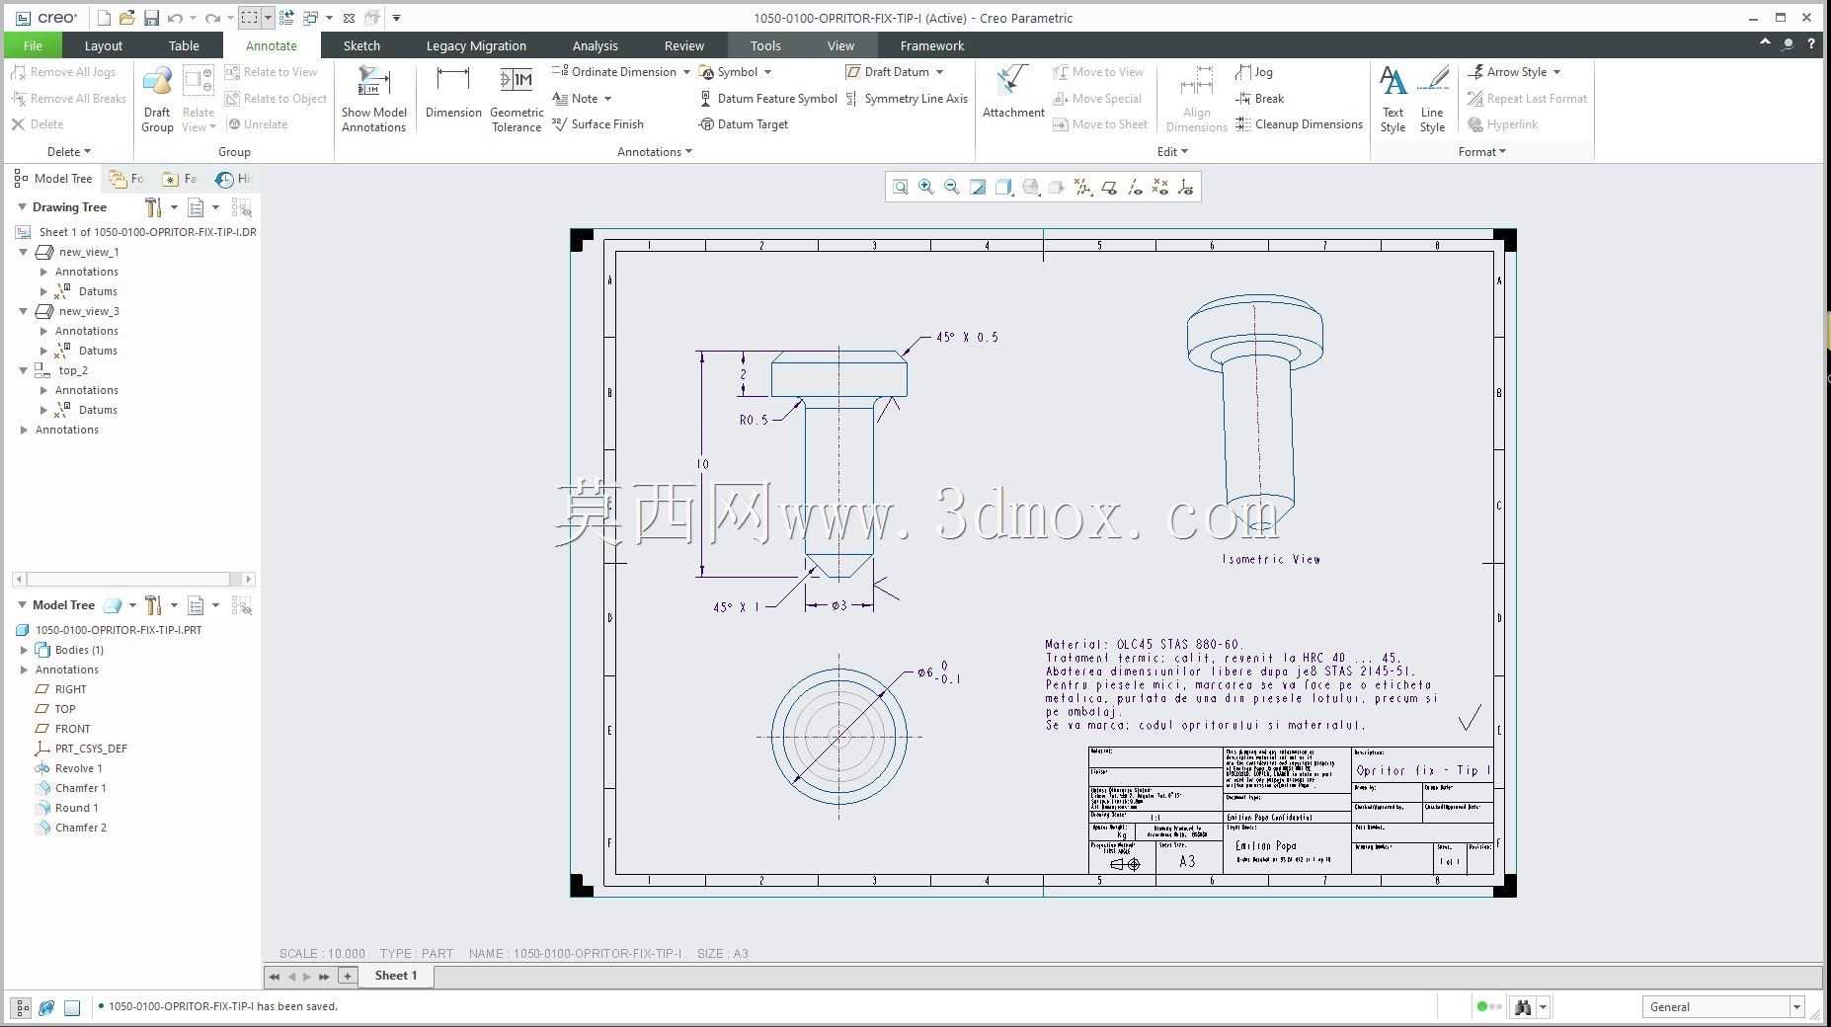This screenshot has width=1831, height=1027.
Task: Click the Symmetry Line Axis tool
Action: 907,99
